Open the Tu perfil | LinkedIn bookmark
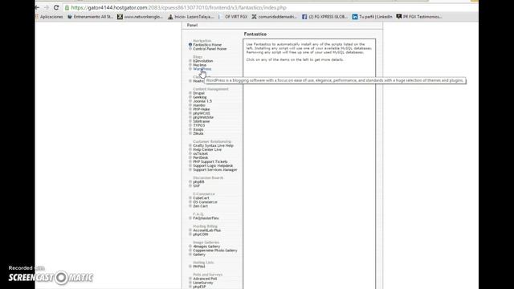Viewport: 514px width, 289px height. 372,17
